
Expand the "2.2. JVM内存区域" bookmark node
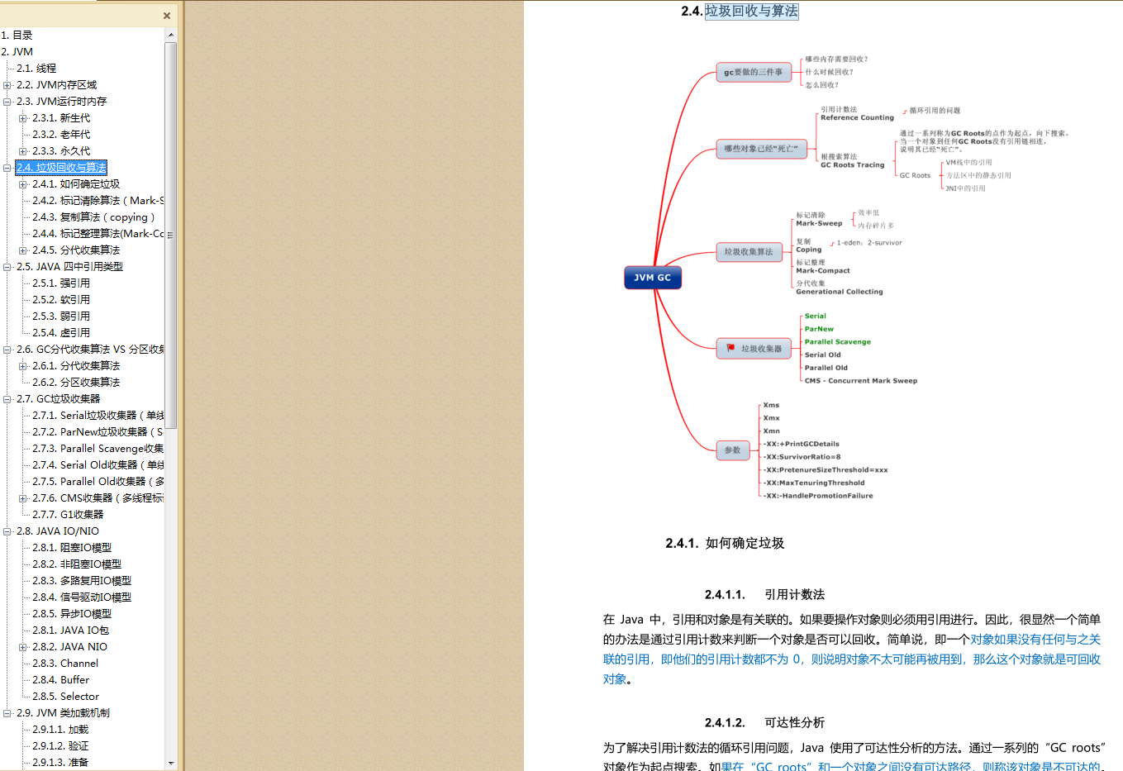click(x=7, y=84)
